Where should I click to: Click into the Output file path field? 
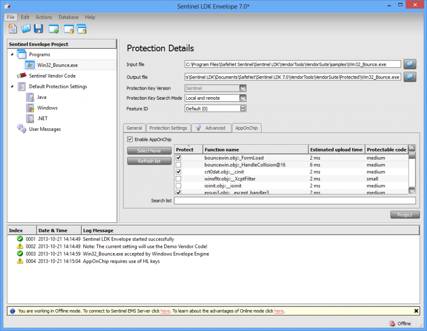(x=293, y=77)
